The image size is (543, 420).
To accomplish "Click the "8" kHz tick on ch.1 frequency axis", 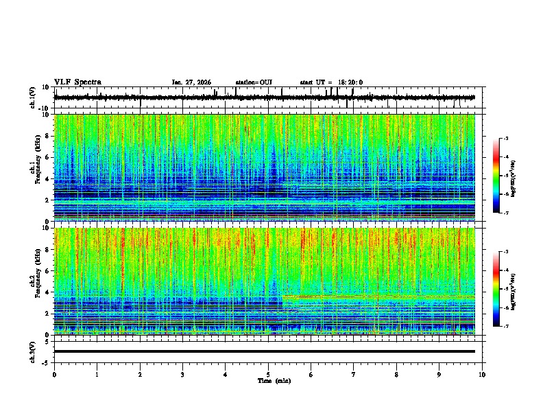I will pos(48,136).
